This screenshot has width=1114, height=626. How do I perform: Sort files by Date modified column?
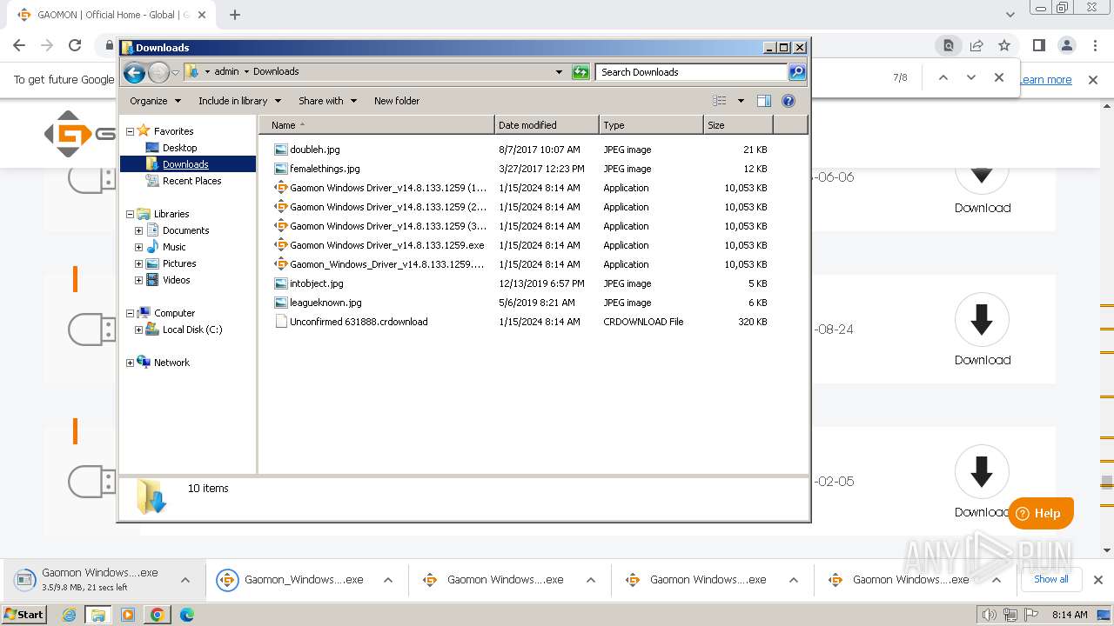547,125
